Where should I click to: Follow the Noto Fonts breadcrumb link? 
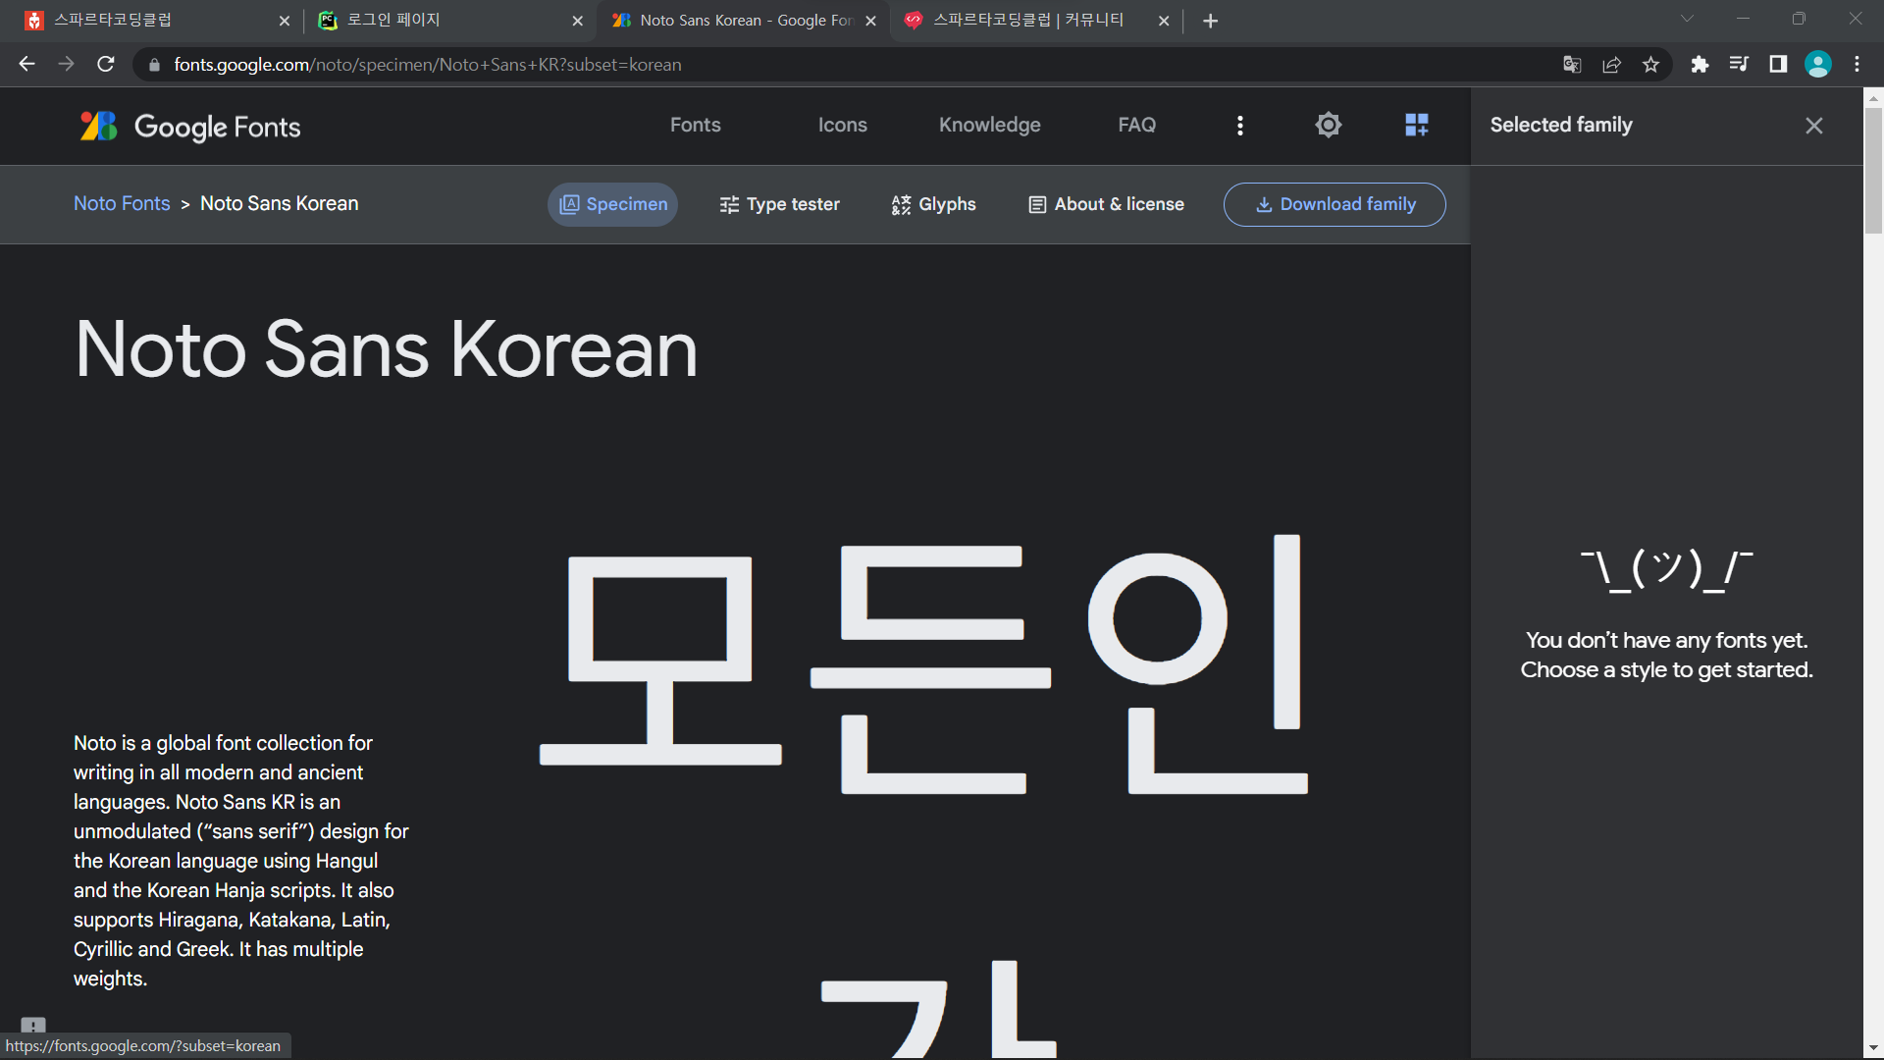pyautogui.click(x=122, y=203)
